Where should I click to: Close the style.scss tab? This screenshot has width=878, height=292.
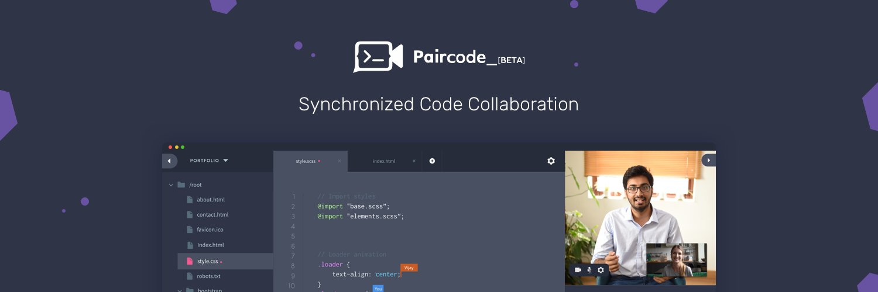tap(339, 161)
